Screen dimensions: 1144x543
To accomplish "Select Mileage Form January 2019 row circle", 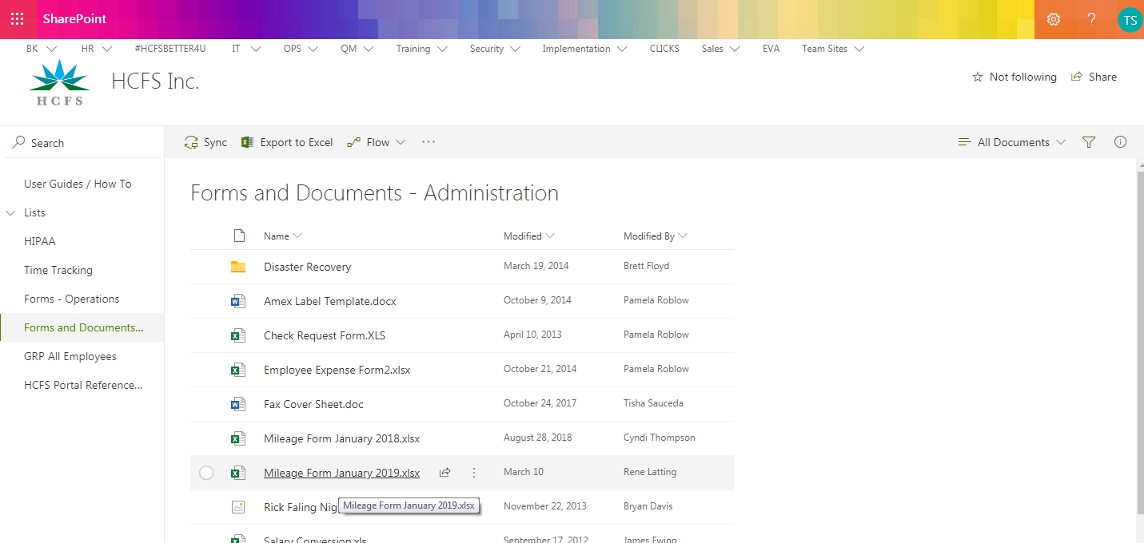I will pyautogui.click(x=206, y=473).
